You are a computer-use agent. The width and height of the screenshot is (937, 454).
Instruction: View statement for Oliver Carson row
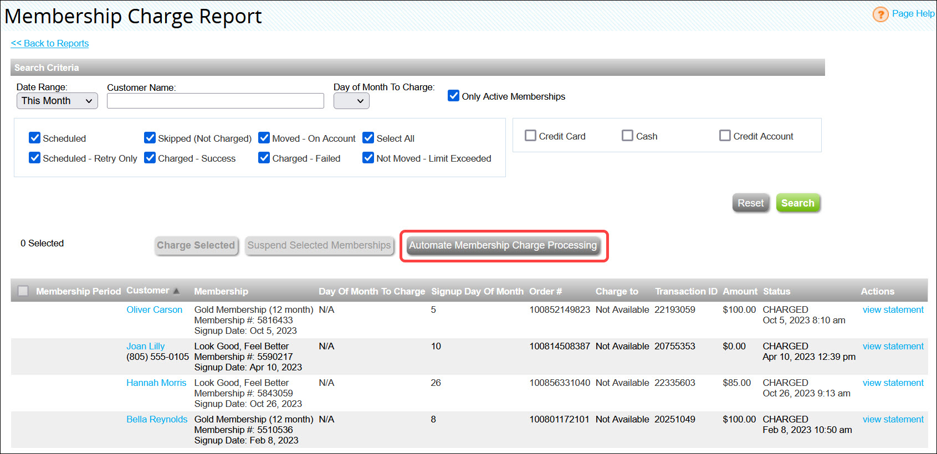tap(893, 309)
